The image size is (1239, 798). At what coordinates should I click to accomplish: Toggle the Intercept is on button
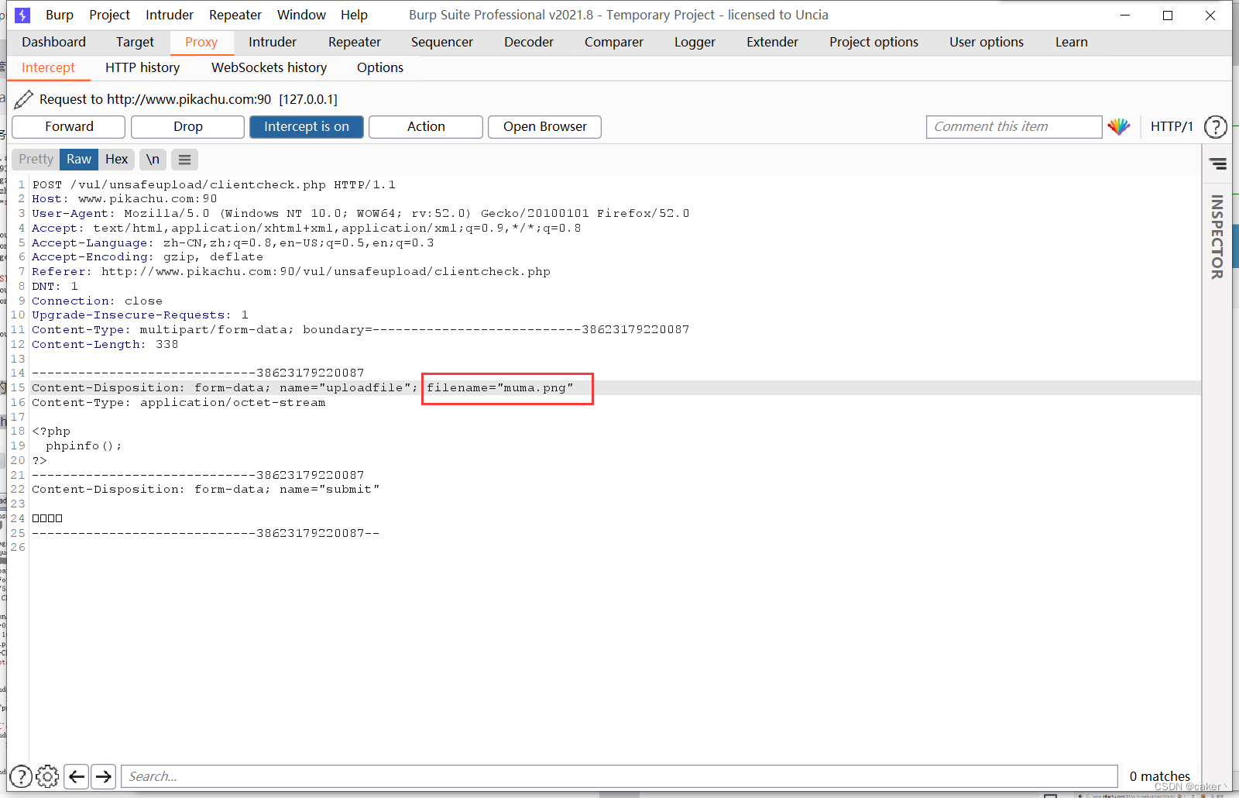tap(307, 127)
